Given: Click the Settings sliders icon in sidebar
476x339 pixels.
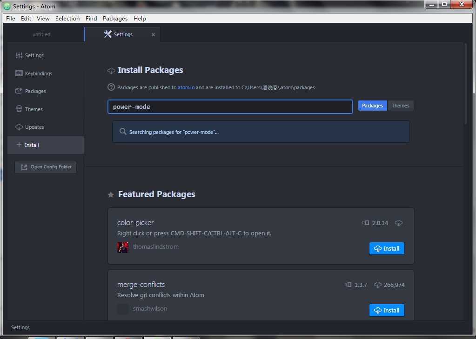Looking at the screenshot, I should 19,55.
